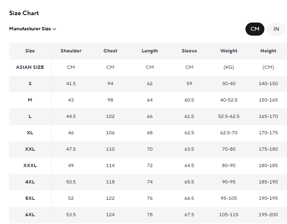
Task: Click weight range 62.5-70
Action: (229, 133)
